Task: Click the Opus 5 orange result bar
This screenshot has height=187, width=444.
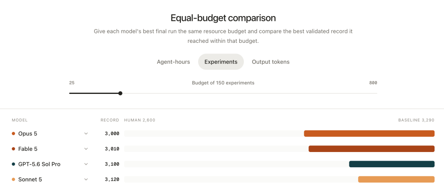Action: pos(369,133)
